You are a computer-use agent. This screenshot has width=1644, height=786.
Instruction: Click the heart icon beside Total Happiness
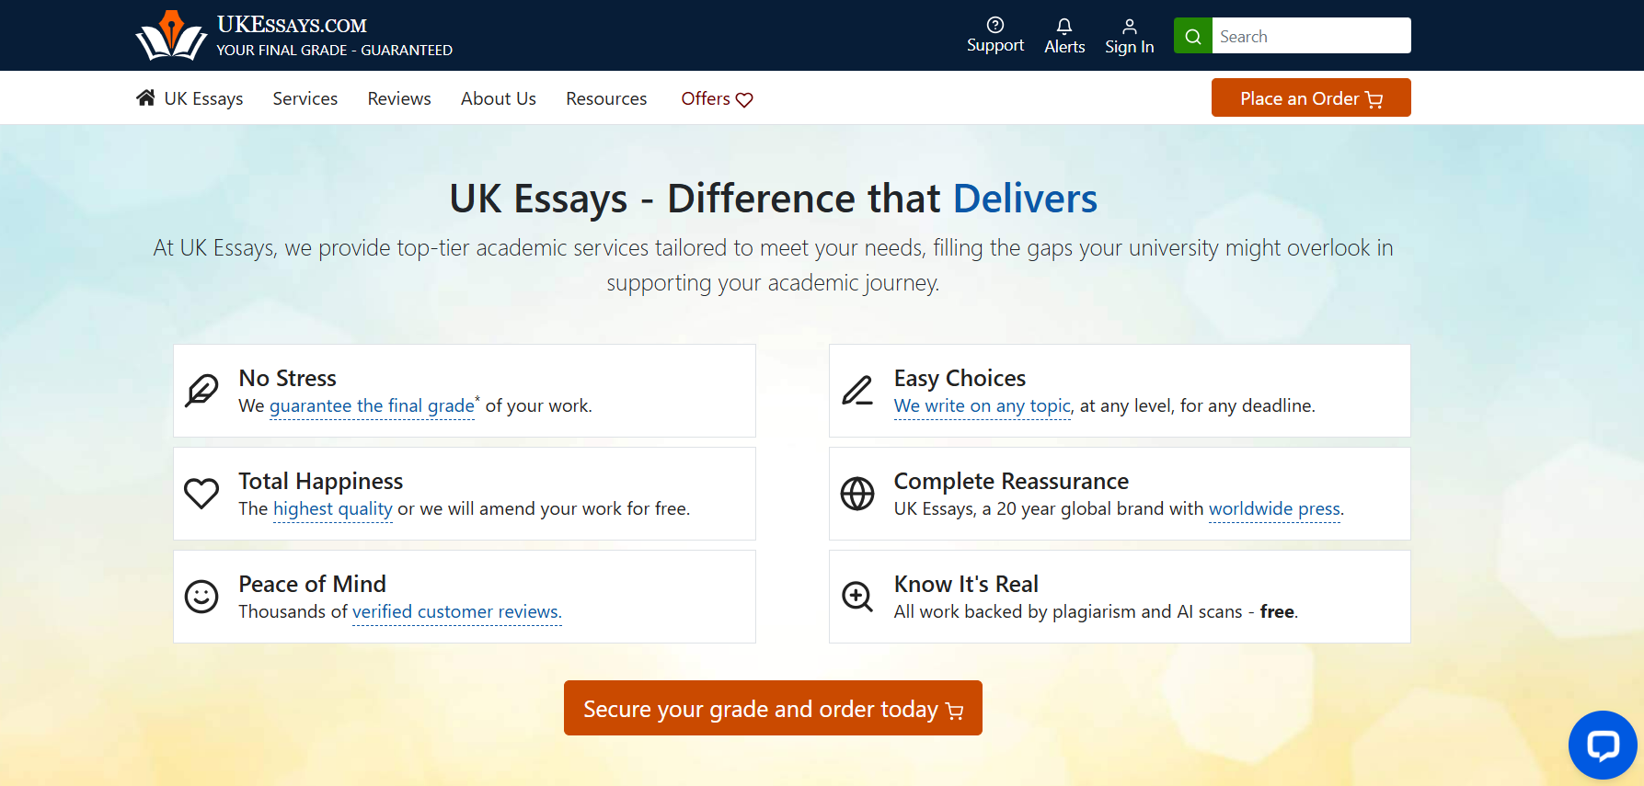click(x=201, y=494)
